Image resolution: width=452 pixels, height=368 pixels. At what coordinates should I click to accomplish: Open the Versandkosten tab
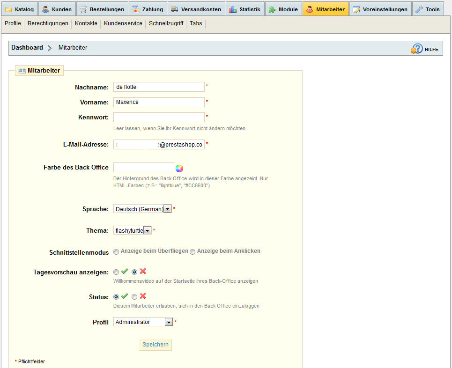tap(196, 9)
